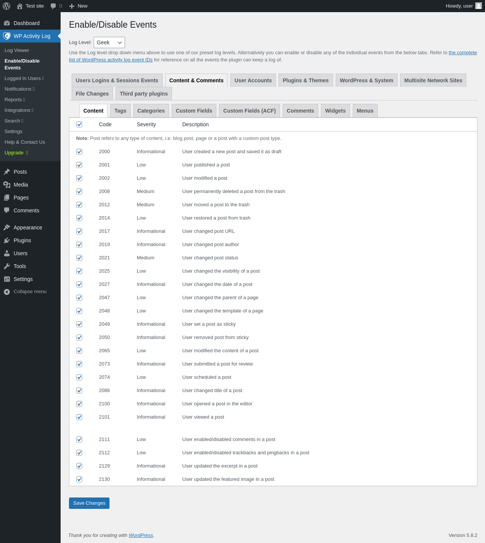Open the Custom Fields (ACF) sub-tab

(x=249, y=111)
